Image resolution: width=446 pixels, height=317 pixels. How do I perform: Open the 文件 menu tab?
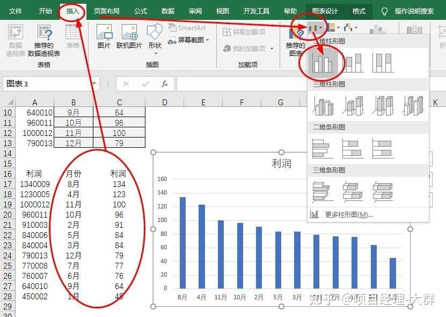click(x=16, y=11)
